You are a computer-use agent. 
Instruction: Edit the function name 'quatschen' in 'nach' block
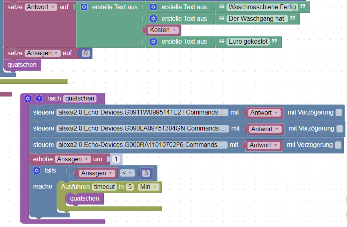(80, 98)
